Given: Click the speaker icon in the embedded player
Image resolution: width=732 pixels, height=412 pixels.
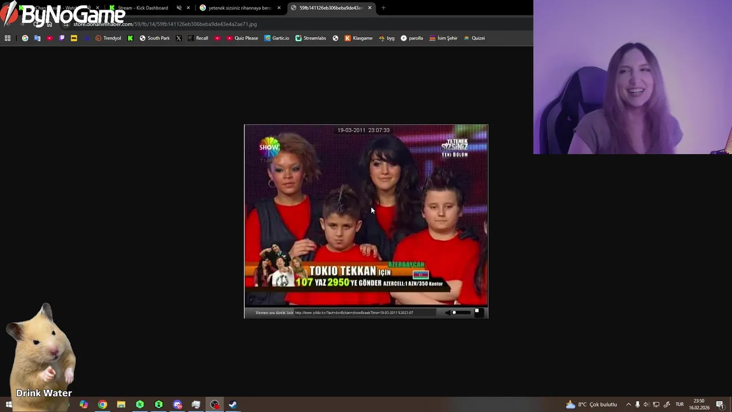Looking at the screenshot, I should click(448, 312).
